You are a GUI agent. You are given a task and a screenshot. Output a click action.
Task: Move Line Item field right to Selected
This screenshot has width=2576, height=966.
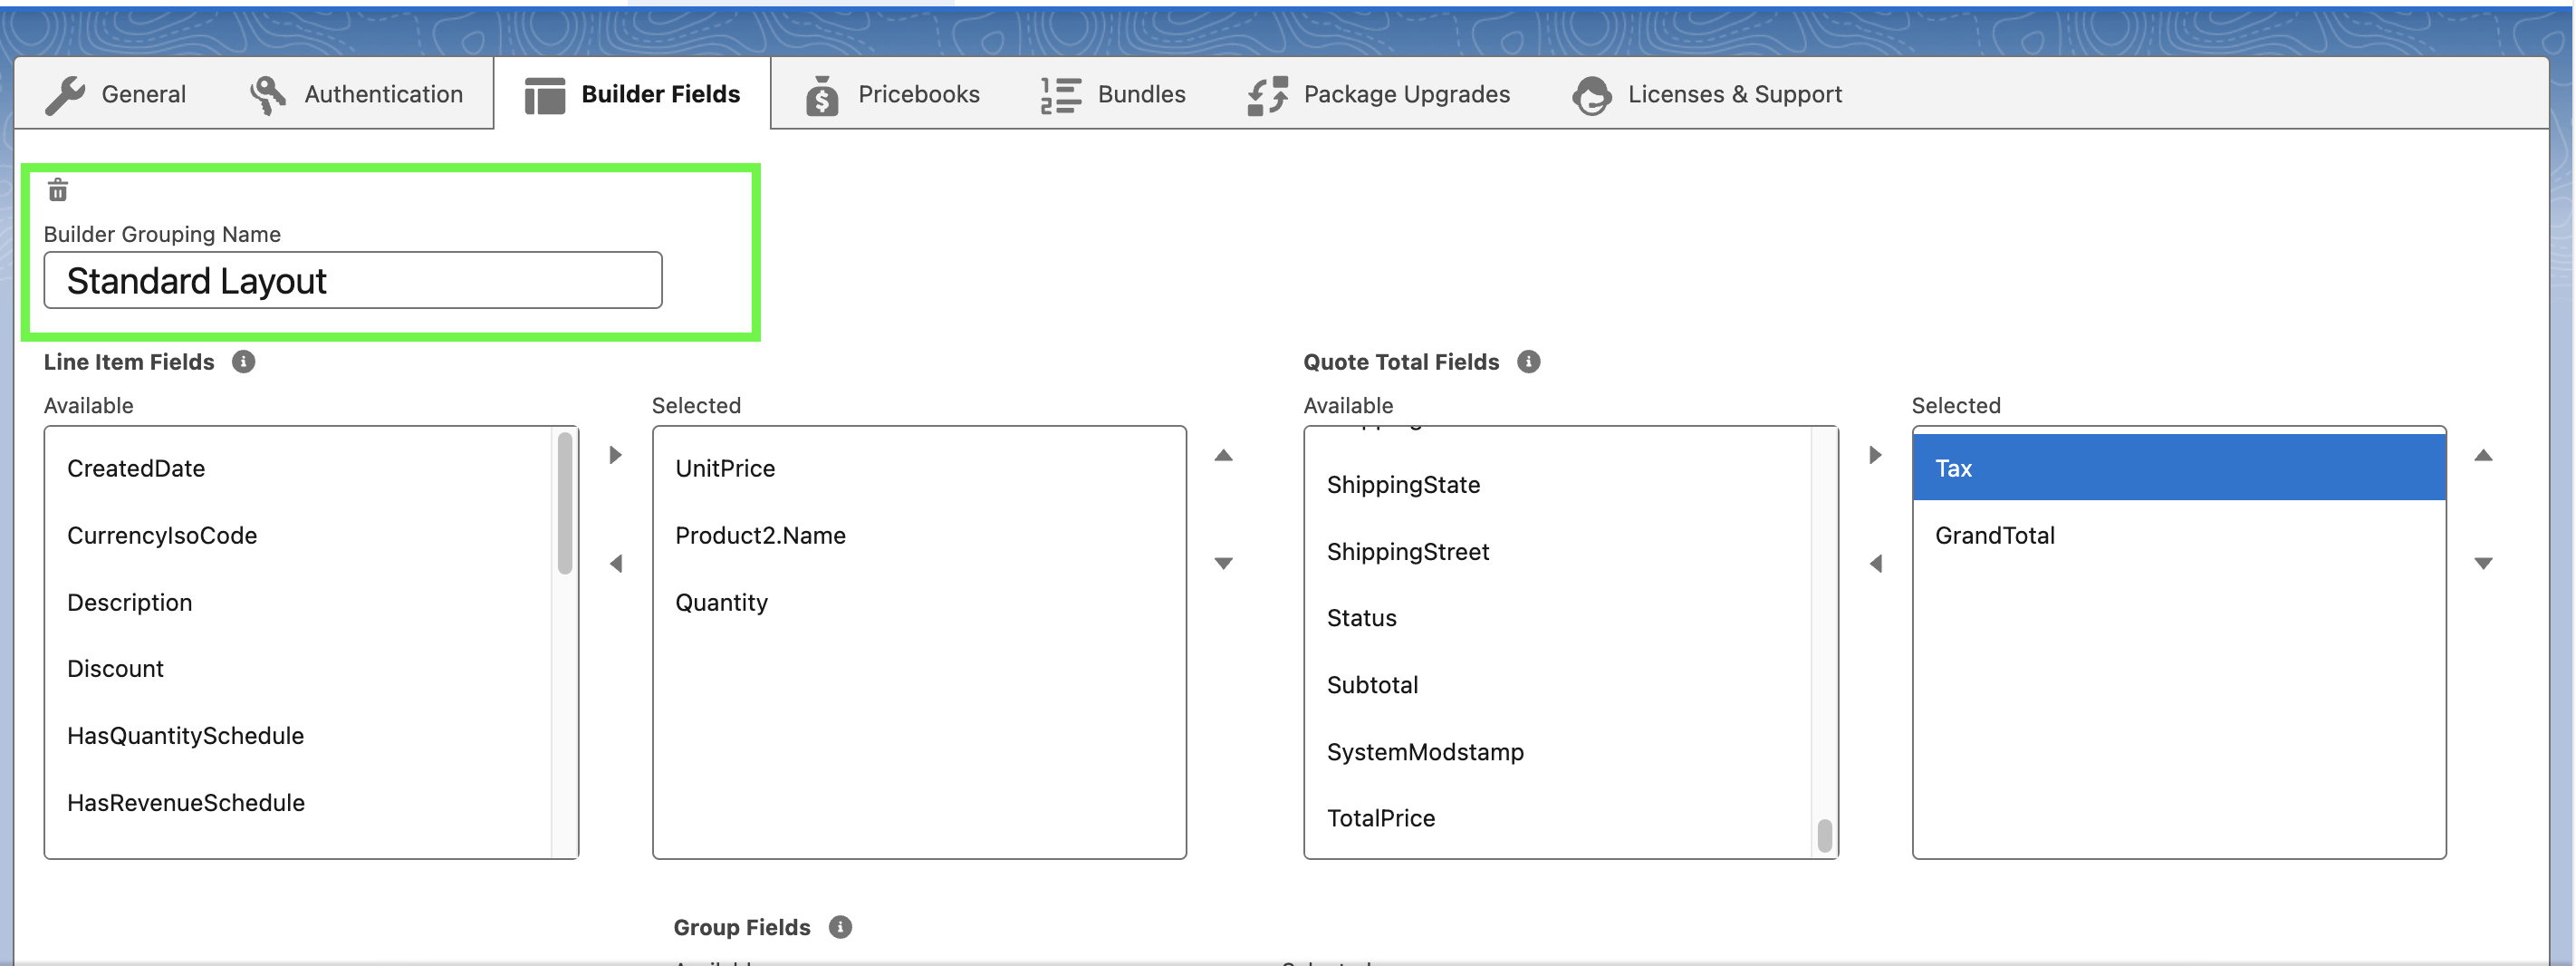click(x=616, y=455)
